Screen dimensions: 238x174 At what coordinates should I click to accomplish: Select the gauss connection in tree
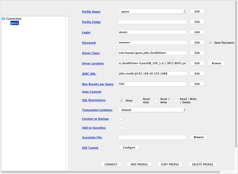pos(14,23)
